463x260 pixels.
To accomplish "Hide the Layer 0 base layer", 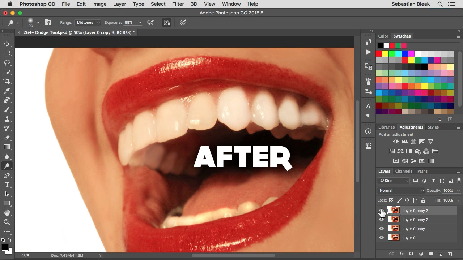I will click(x=381, y=238).
